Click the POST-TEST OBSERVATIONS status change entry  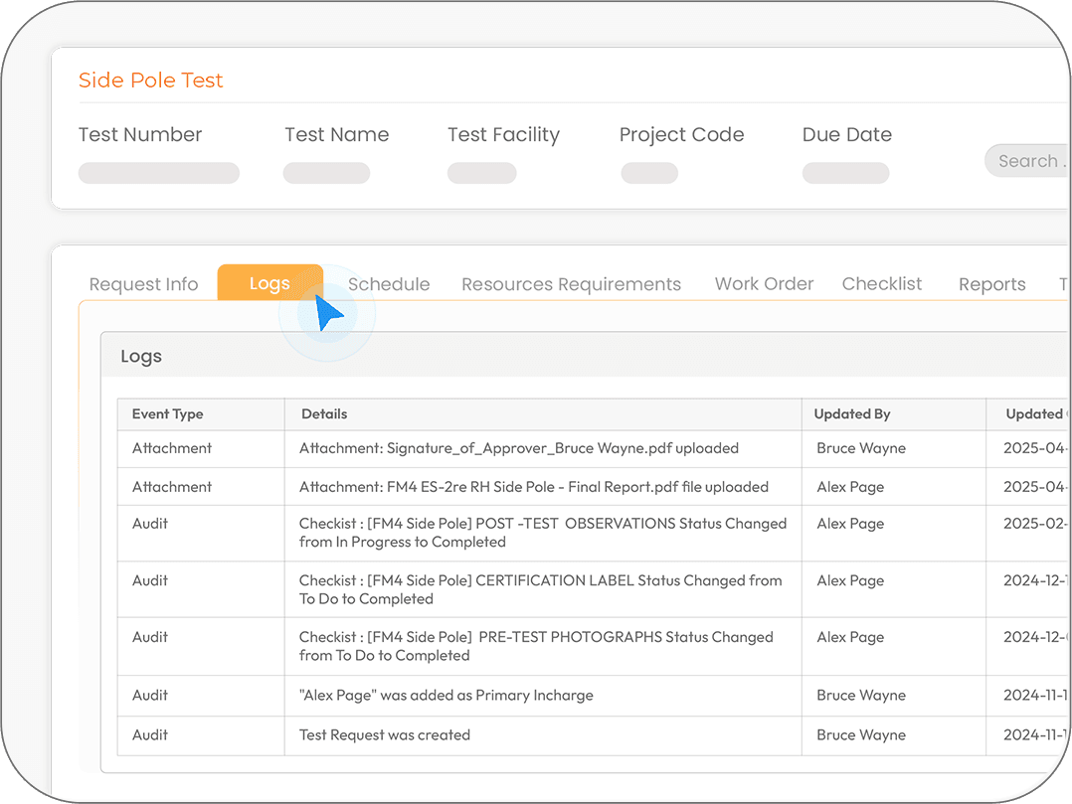(x=542, y=533)
